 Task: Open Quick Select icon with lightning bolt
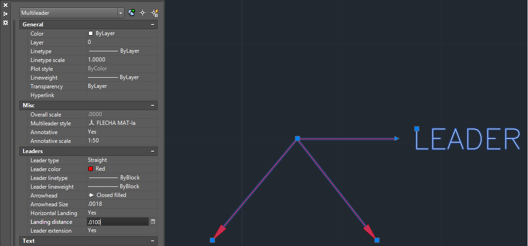point(154,13)
